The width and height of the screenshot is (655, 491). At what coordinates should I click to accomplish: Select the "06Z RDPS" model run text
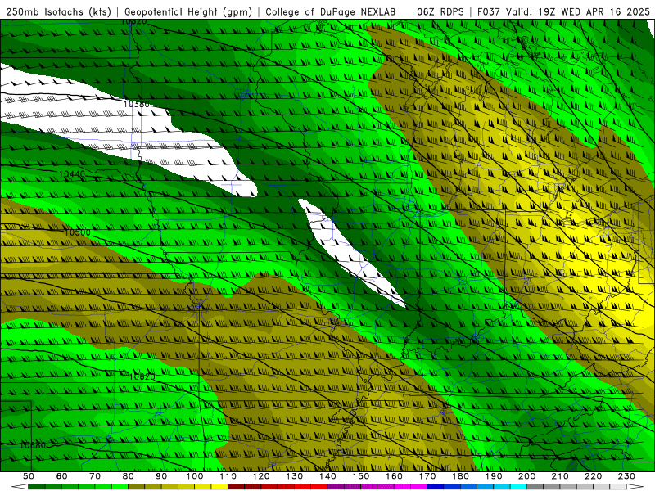[x=440, y=11]
